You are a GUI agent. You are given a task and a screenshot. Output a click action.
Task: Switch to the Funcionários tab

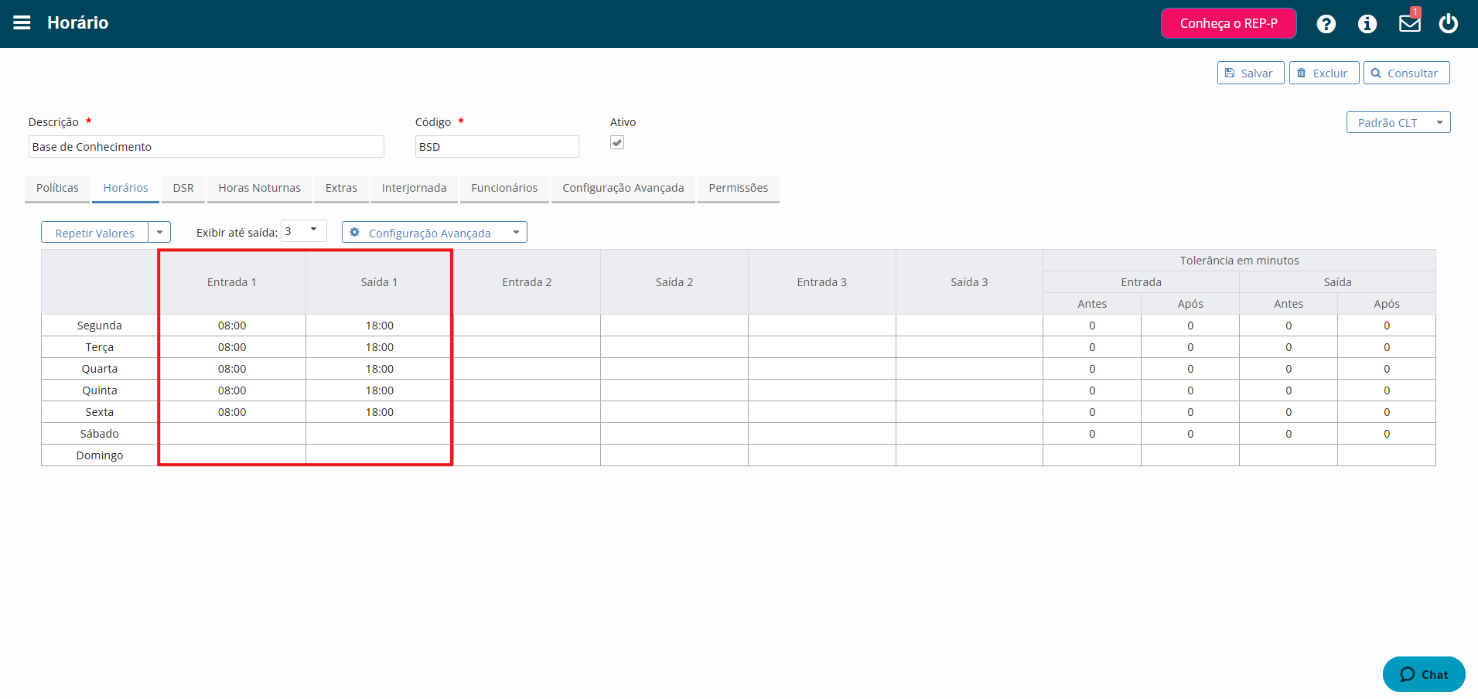point(504,188)
